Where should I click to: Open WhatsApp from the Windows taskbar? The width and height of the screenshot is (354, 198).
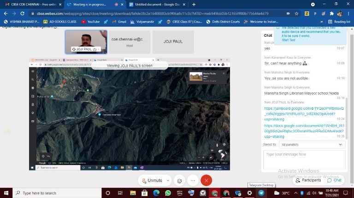coord(168,193)
